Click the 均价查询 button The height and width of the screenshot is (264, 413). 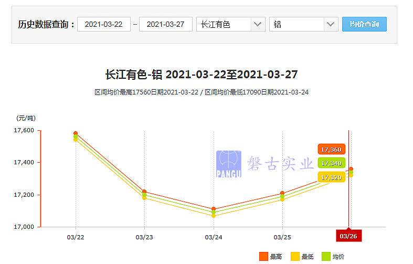(x=364, y=24)
